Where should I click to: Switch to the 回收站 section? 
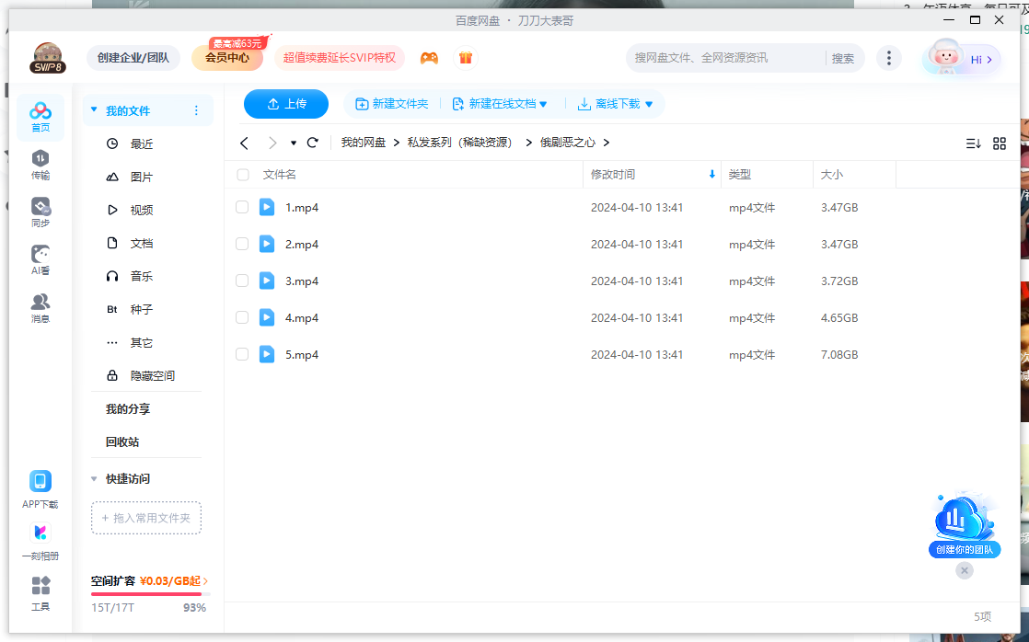pyautogui.click(x=121, y=441)
